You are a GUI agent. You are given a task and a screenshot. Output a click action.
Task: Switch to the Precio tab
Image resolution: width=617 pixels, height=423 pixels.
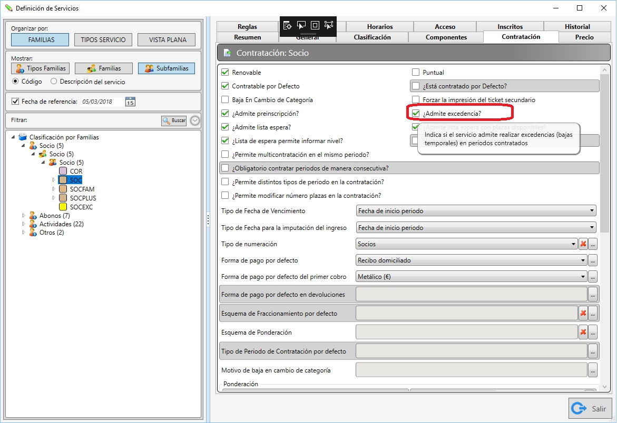pyautogui.click(x=584, y=37)
